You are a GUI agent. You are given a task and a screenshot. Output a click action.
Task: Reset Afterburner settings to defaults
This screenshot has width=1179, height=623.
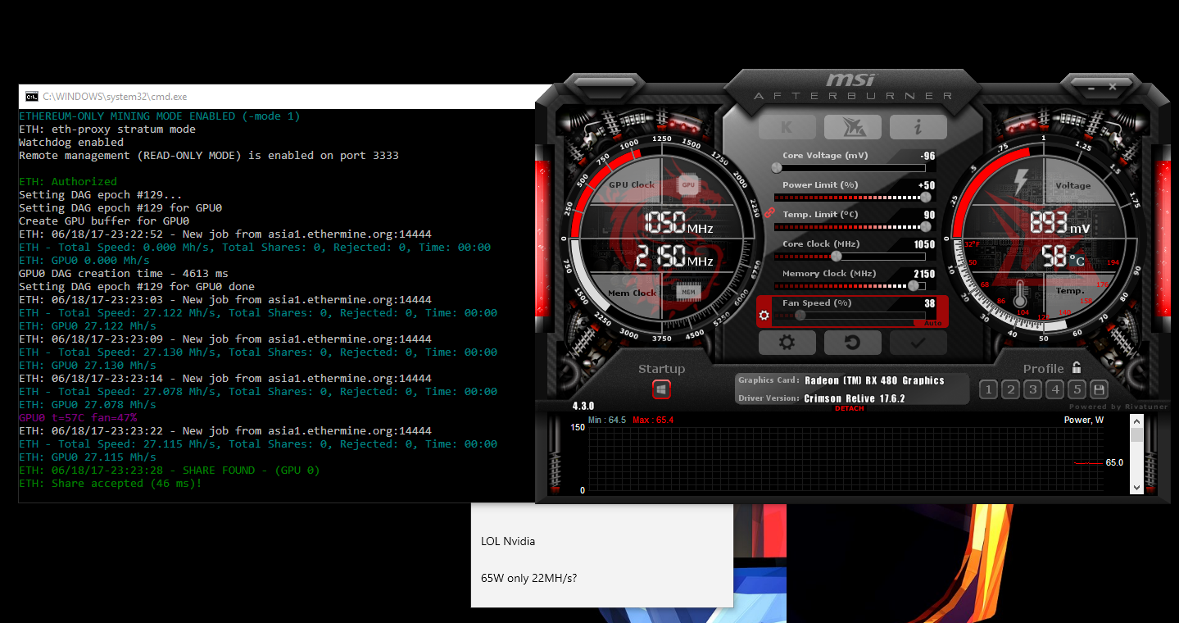[x=853, y=343]
